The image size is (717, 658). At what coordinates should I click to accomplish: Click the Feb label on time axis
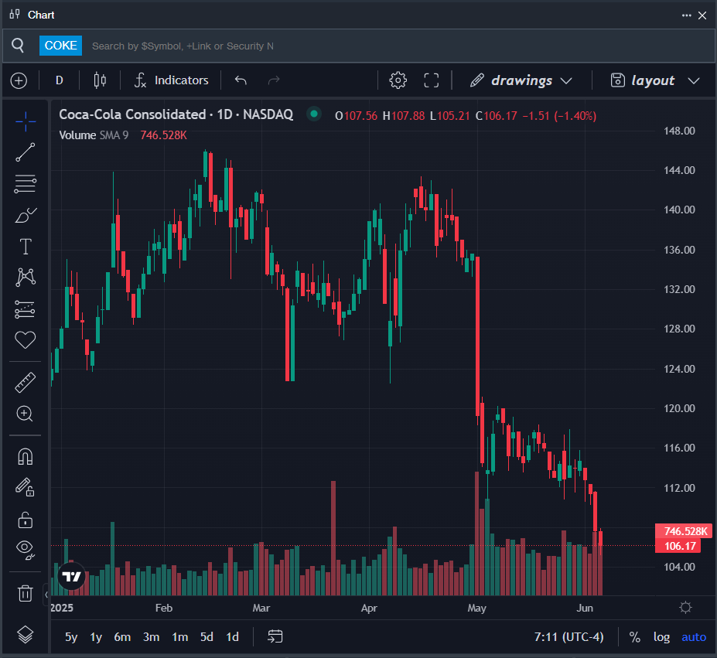point(164,609)
